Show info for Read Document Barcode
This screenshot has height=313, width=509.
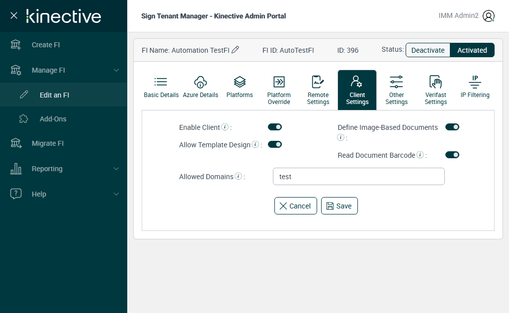click(x=420, y=155)
